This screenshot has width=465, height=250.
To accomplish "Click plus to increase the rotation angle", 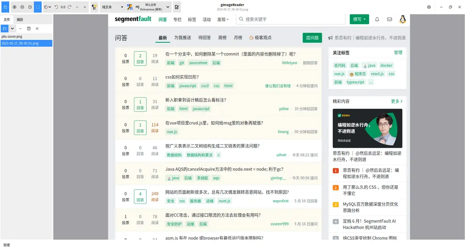I will tap(85, 7).
